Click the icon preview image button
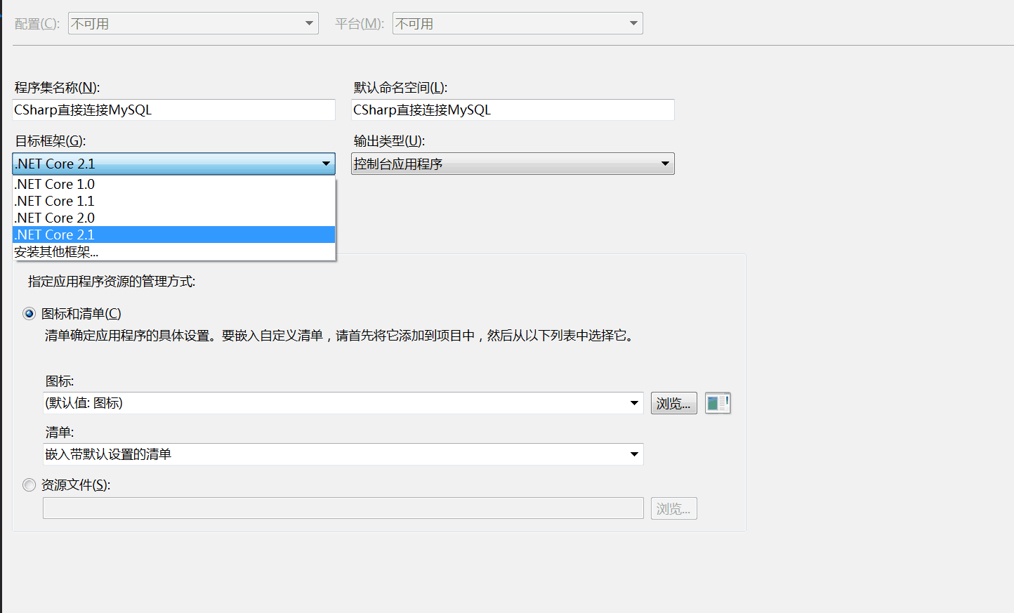The width and height of the screenshot is (1014, 613). click(718, 403)
